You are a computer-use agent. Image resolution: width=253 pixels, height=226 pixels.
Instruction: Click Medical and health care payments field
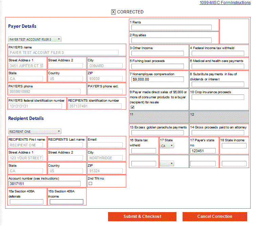(218, 66)
